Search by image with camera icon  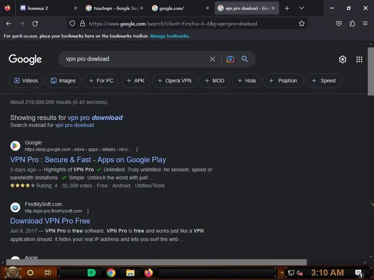pos(230,59)
